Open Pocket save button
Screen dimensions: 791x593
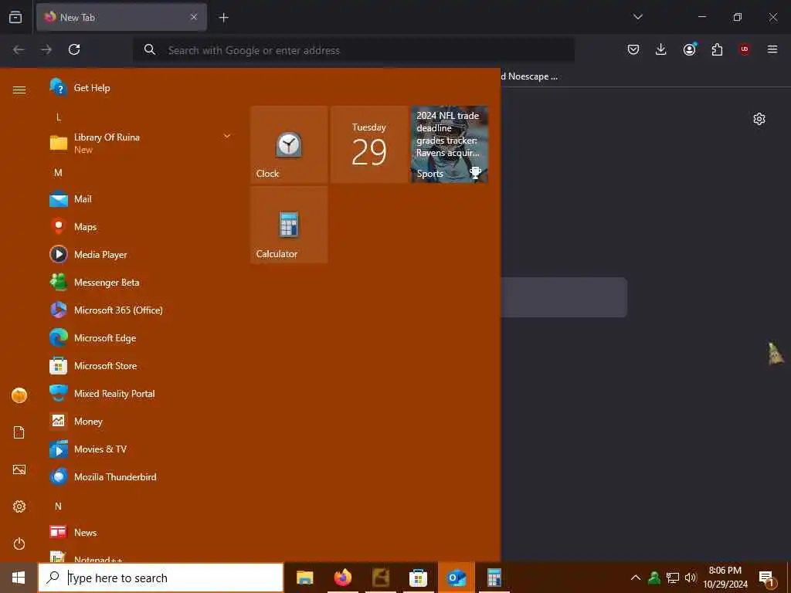pos(633,49)
